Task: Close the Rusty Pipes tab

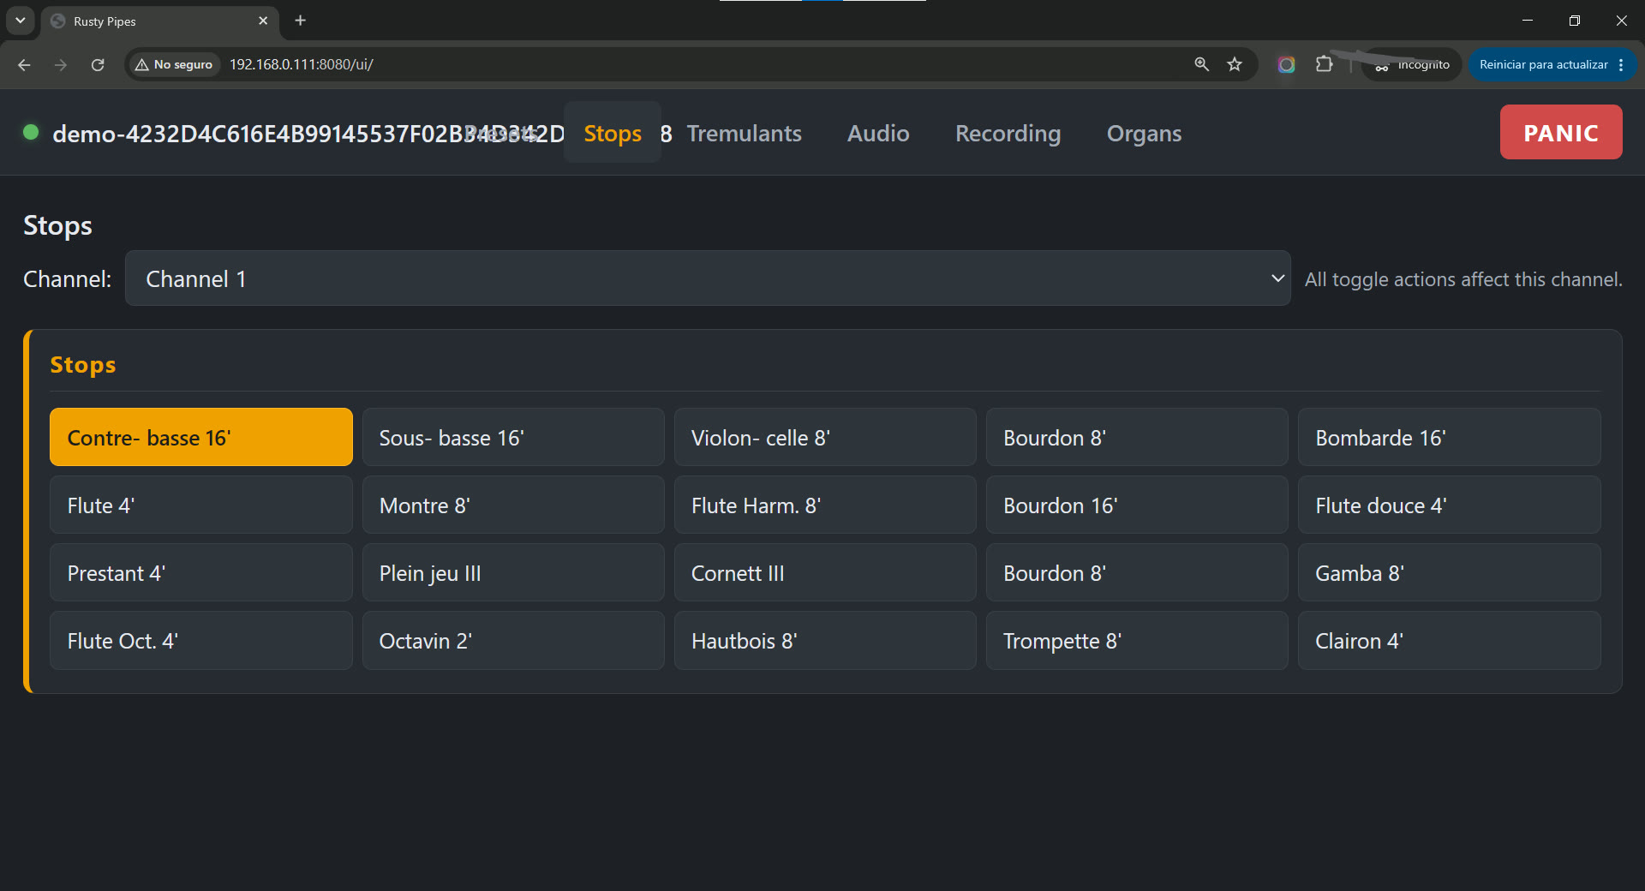Action: pos(263,21)
